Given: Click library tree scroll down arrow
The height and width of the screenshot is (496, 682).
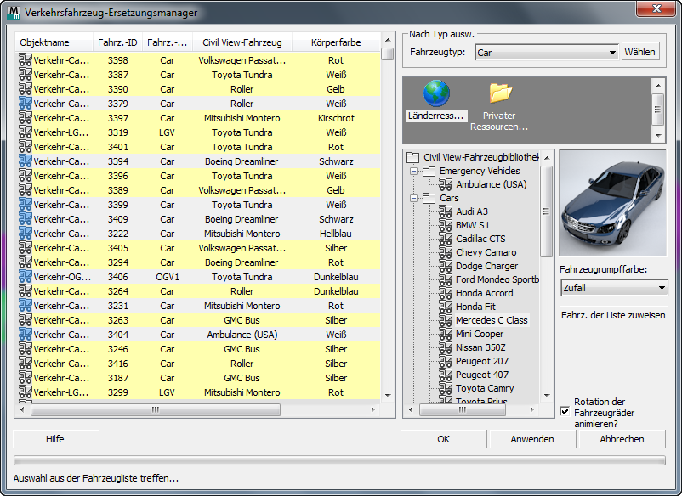Looking at the screenshot, I should [x=547, y=396].
